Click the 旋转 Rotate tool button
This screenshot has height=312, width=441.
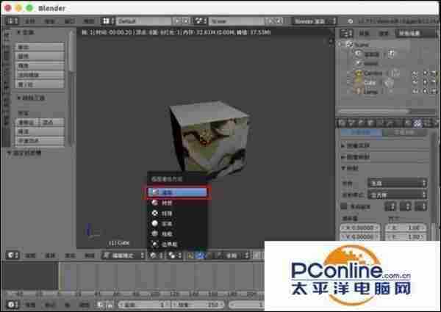pos(40,57)
